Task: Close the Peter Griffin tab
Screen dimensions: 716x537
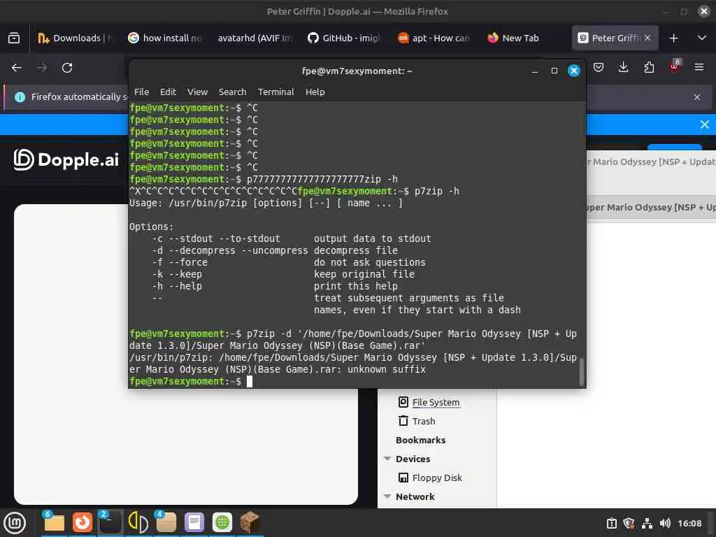Action: [x=647, y=38]
